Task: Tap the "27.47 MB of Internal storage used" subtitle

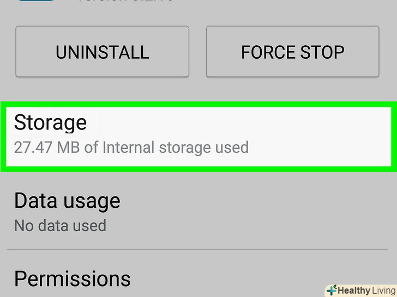Action: 131,147
